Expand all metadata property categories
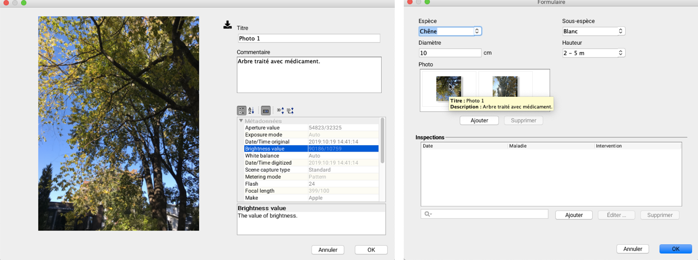Screen dimensions: 698x260 click(280, 111)
